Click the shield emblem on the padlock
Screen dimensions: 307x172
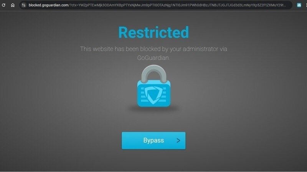pyautogui.click(x=153, y=95)
